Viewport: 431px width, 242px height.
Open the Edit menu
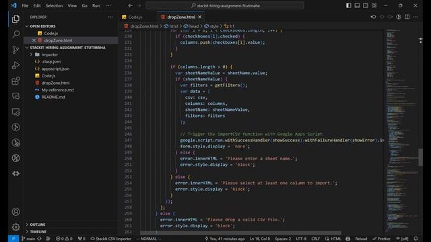(37, 5)
